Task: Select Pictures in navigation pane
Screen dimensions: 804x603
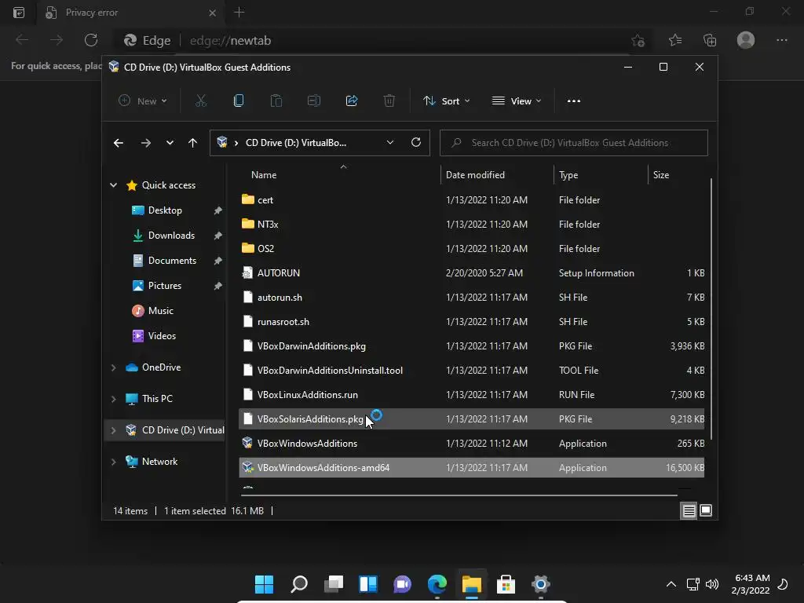Action: [165, 286]
